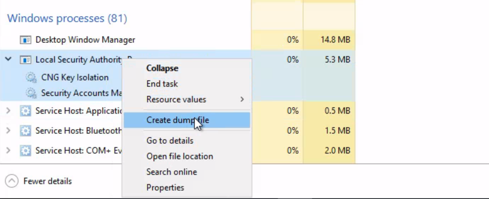Select Create dump file menu entry
The width and height of the screenshot is (489, 199).
point(187,120)
